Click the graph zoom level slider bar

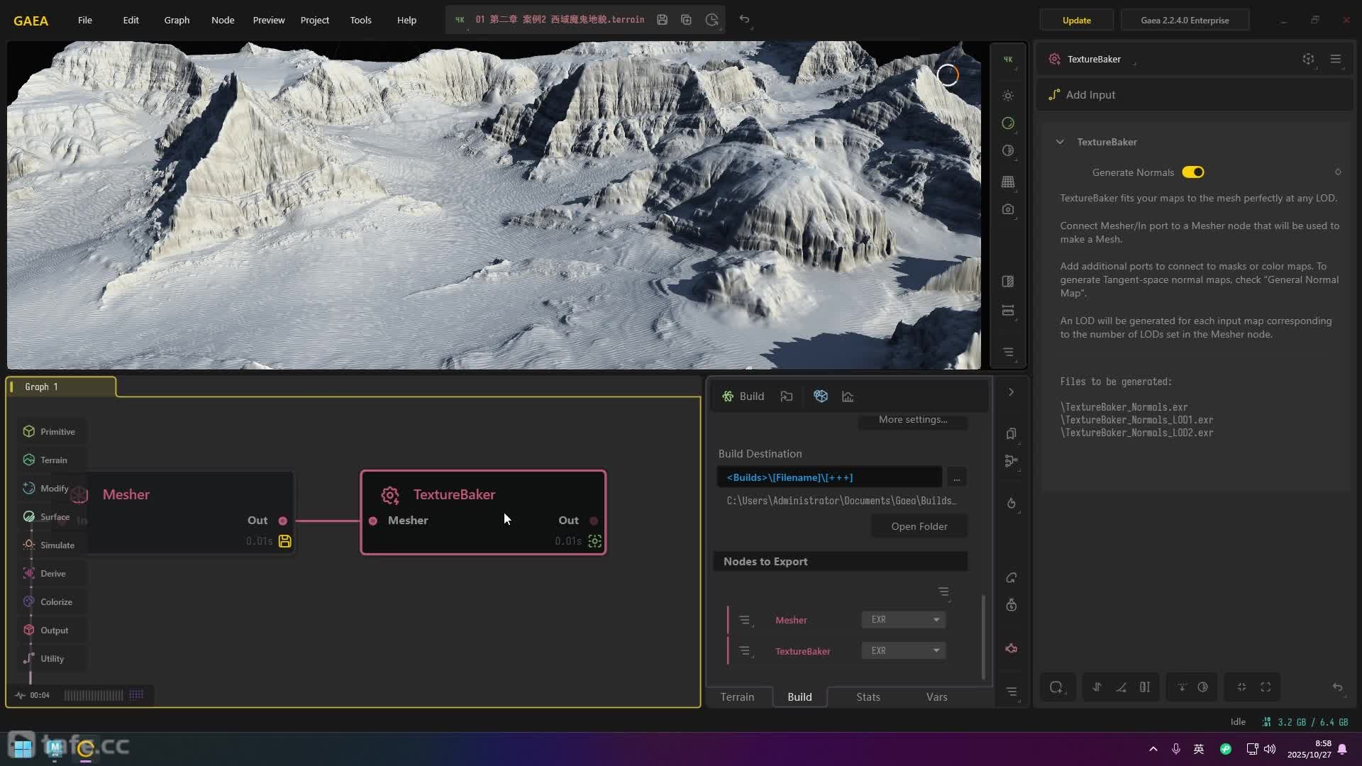(x=94, y=696)
